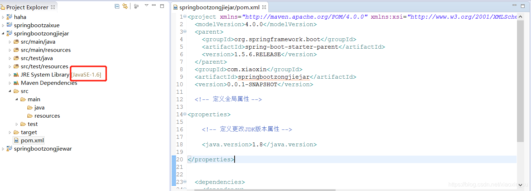Click the JRE System Library icon
This screenshot has width=531, height=191.
pyautogui.click(x=16, y=74)
